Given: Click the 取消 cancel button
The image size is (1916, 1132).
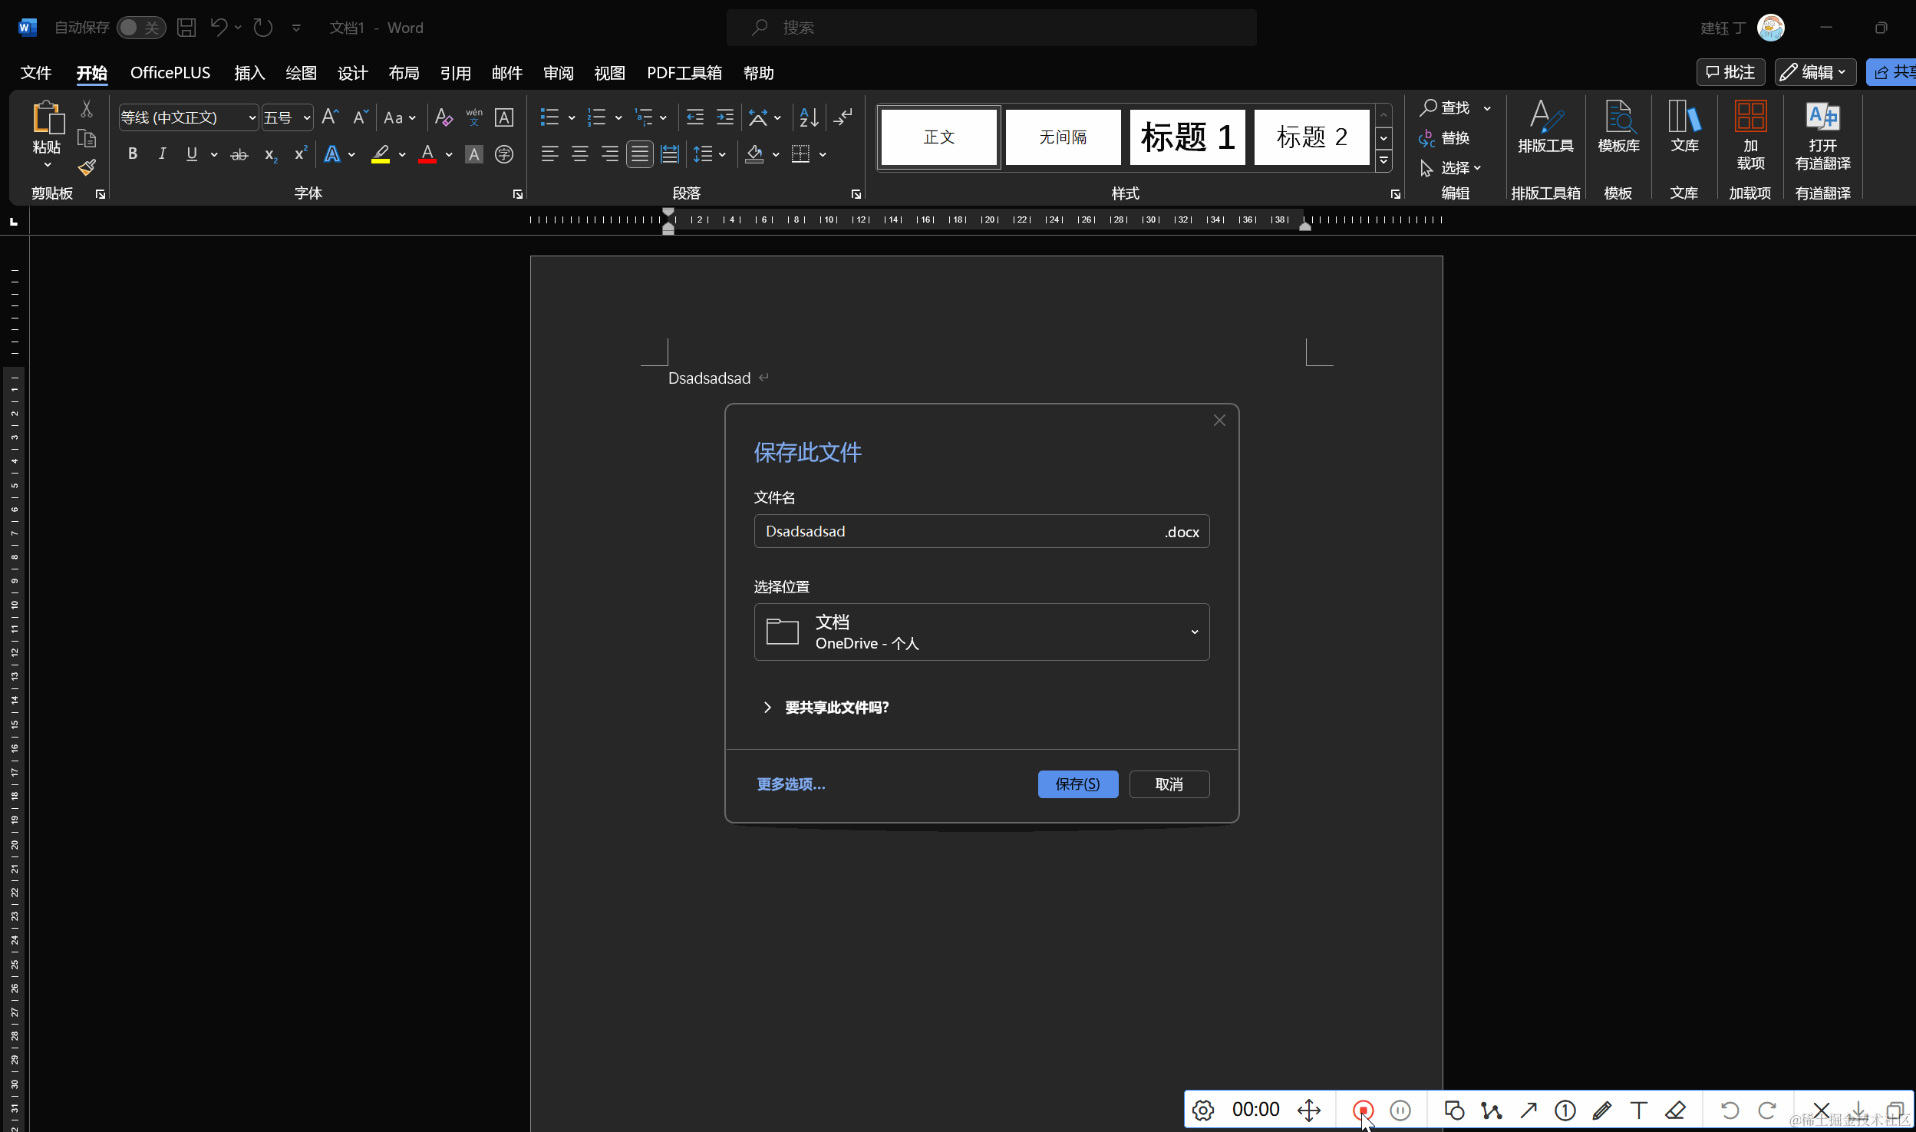Looking at the screenshot, I should [1167, 783].
